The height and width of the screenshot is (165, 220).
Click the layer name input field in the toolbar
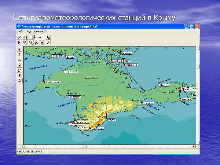pos(39,37)
